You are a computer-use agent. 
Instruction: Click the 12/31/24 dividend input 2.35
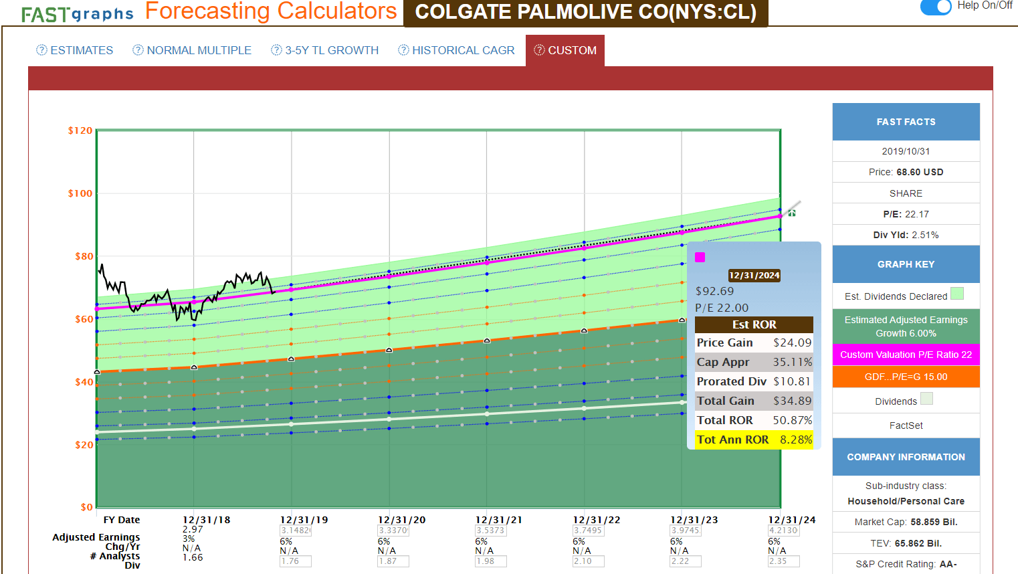[x=784, y=561]
